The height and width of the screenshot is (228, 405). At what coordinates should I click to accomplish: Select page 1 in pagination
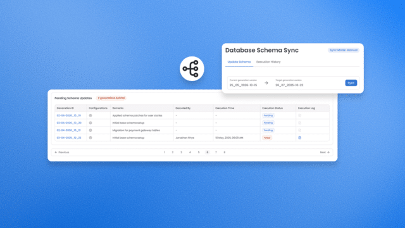pos(165,152)
